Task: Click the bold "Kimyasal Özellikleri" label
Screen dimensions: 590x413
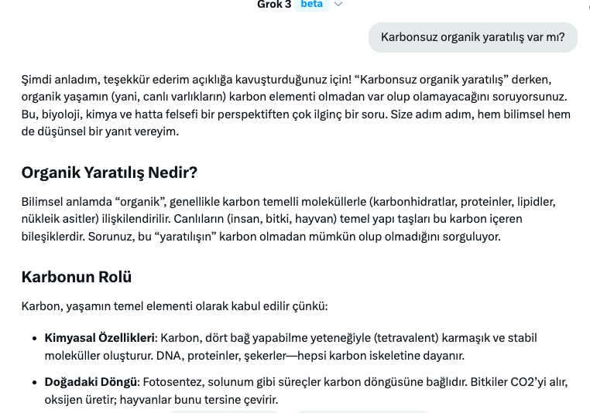Action: (100, 338)
